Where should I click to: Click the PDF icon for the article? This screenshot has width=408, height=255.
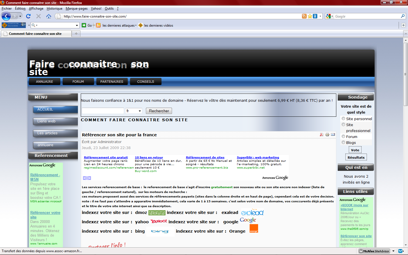tap(322, 135)
